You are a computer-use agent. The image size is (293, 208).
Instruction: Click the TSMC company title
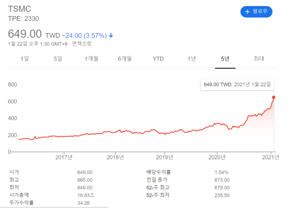point(20,9)
